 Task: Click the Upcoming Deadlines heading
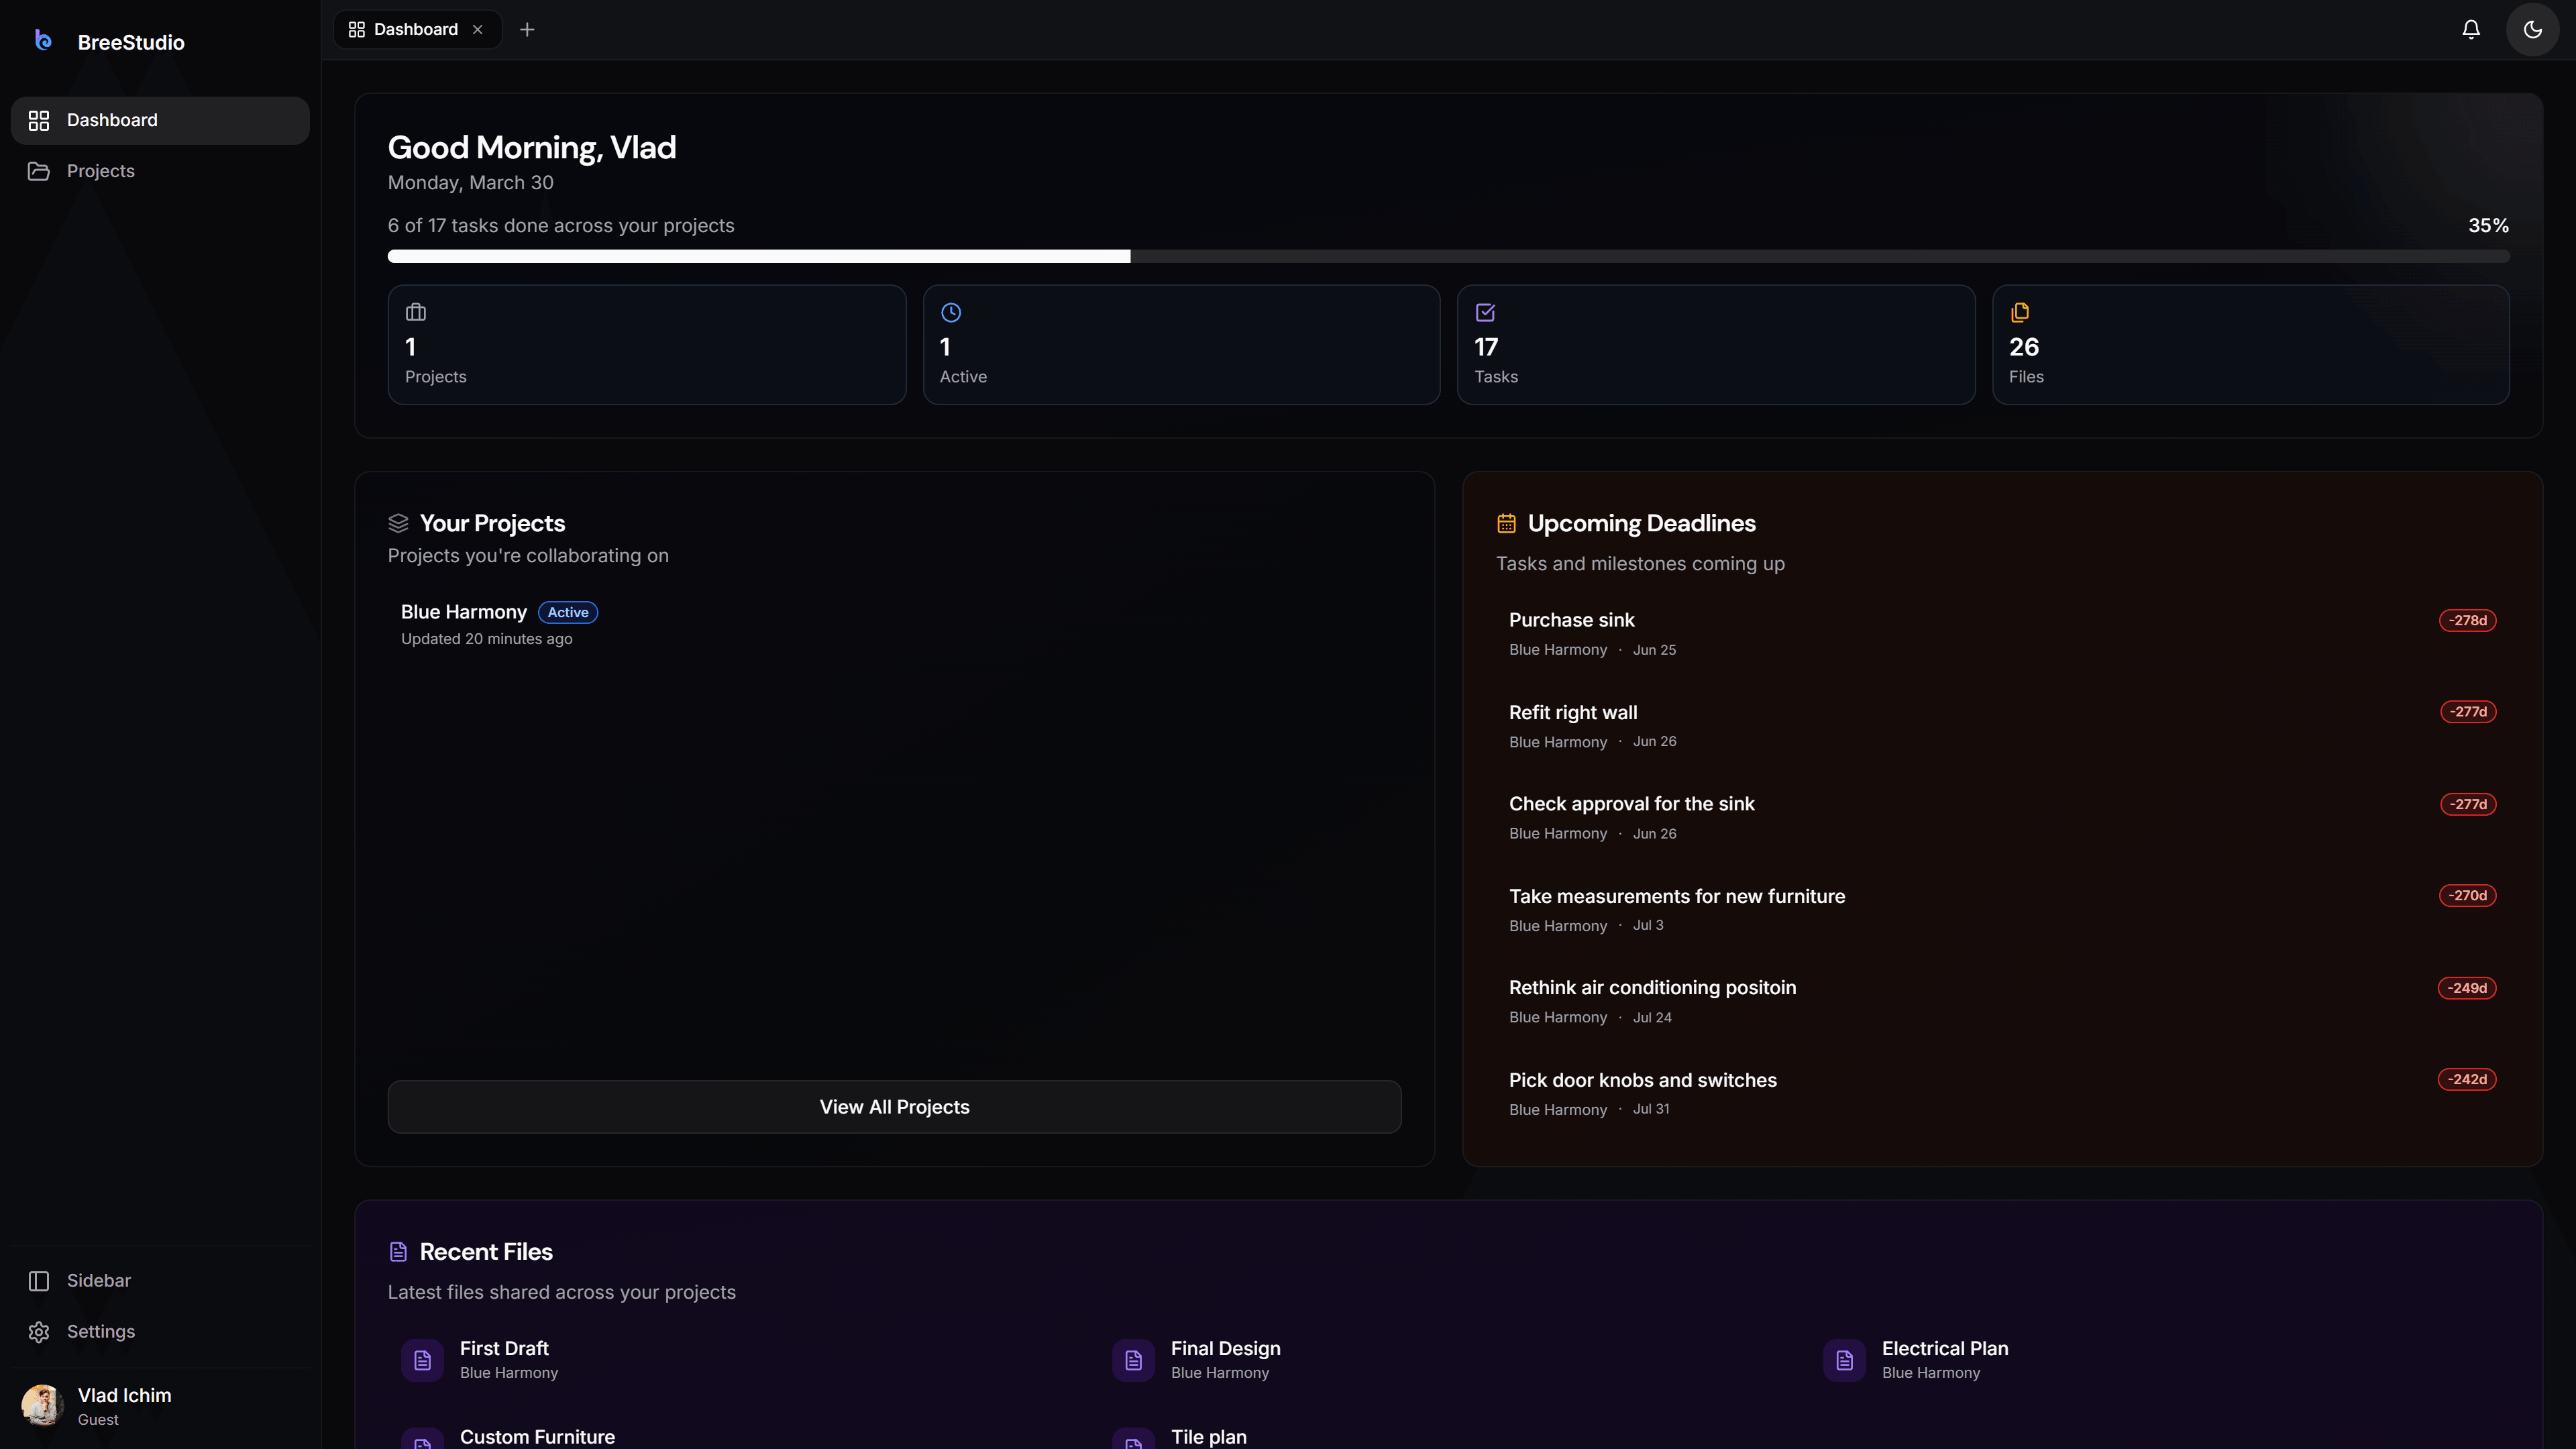[1641, 523]
